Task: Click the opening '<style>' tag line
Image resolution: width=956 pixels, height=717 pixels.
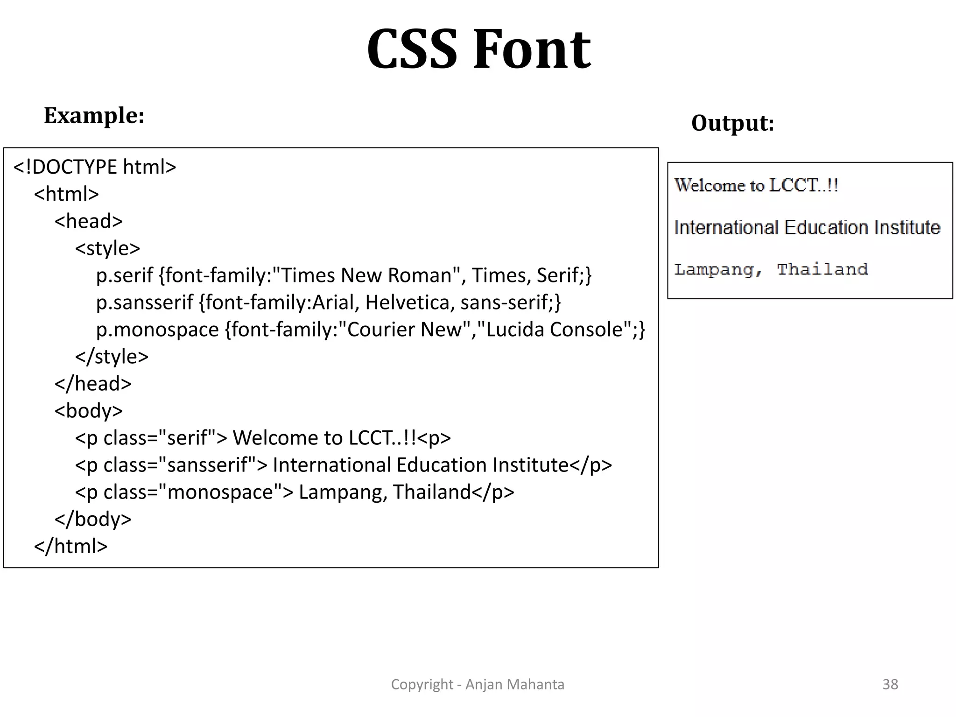Action: (107, 248)
